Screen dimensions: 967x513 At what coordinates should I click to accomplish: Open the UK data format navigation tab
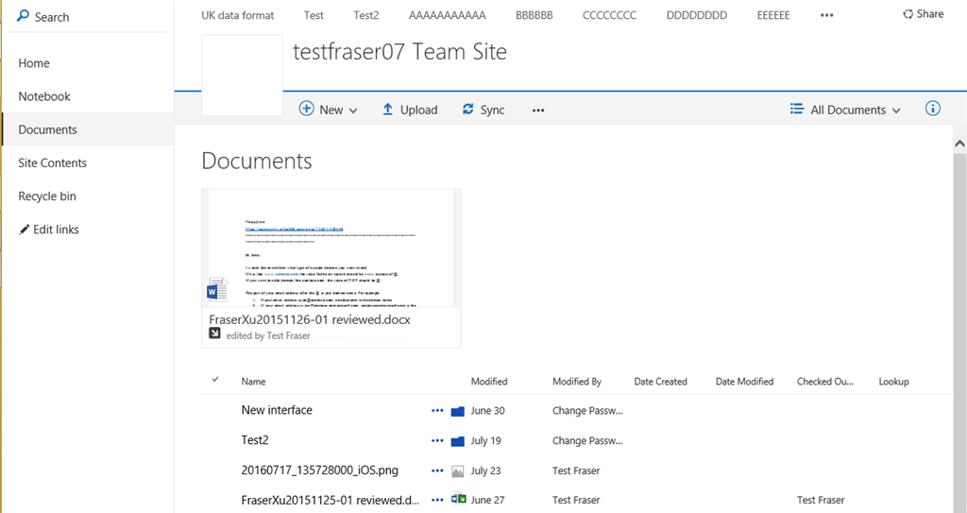237,15
